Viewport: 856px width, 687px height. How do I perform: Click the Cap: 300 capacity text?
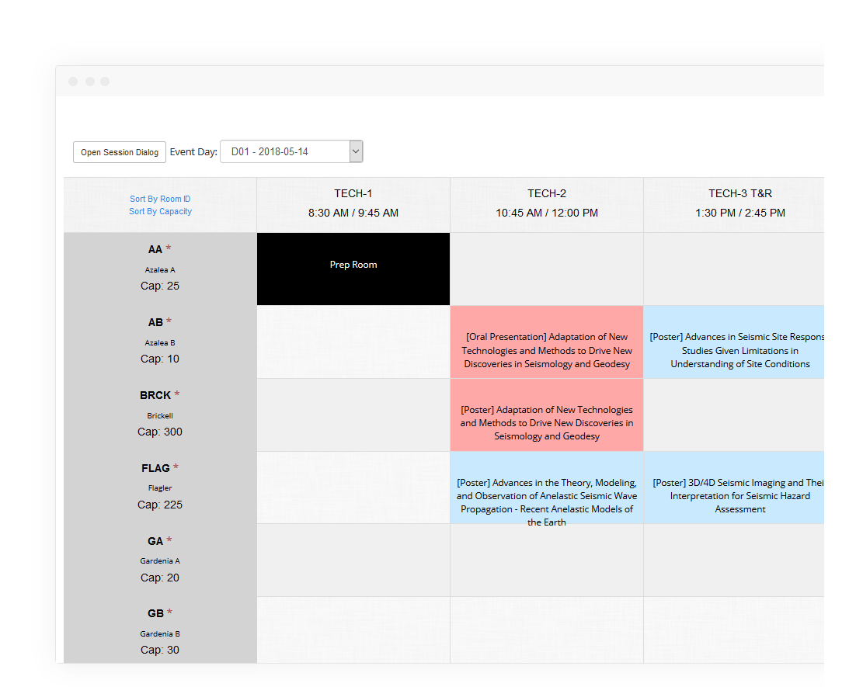pyautogui.click(x=160, y=432)
